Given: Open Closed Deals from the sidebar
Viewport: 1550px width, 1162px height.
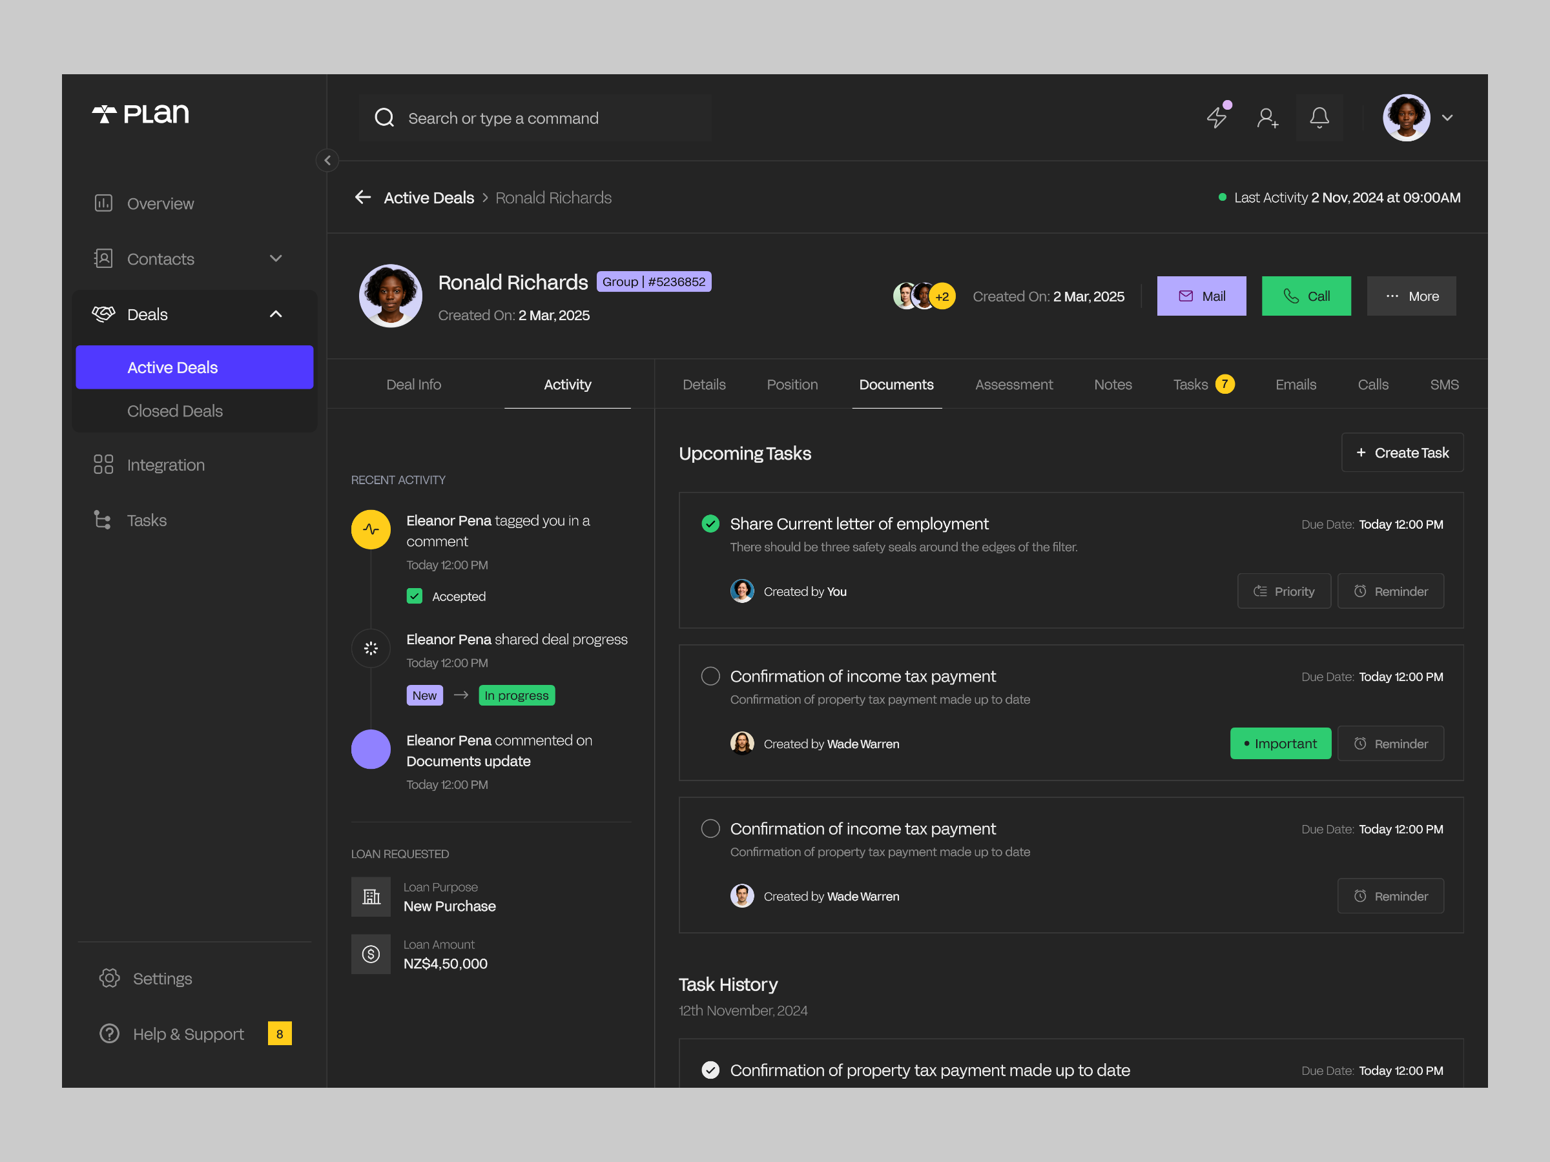Looking at the screenshot, I should coord(174,411).
